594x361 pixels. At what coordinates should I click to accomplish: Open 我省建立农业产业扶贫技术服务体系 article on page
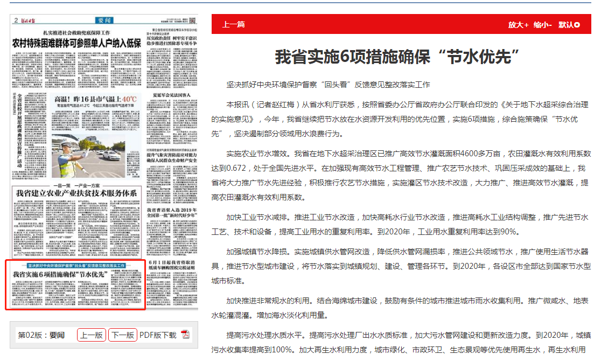(76, 193)
